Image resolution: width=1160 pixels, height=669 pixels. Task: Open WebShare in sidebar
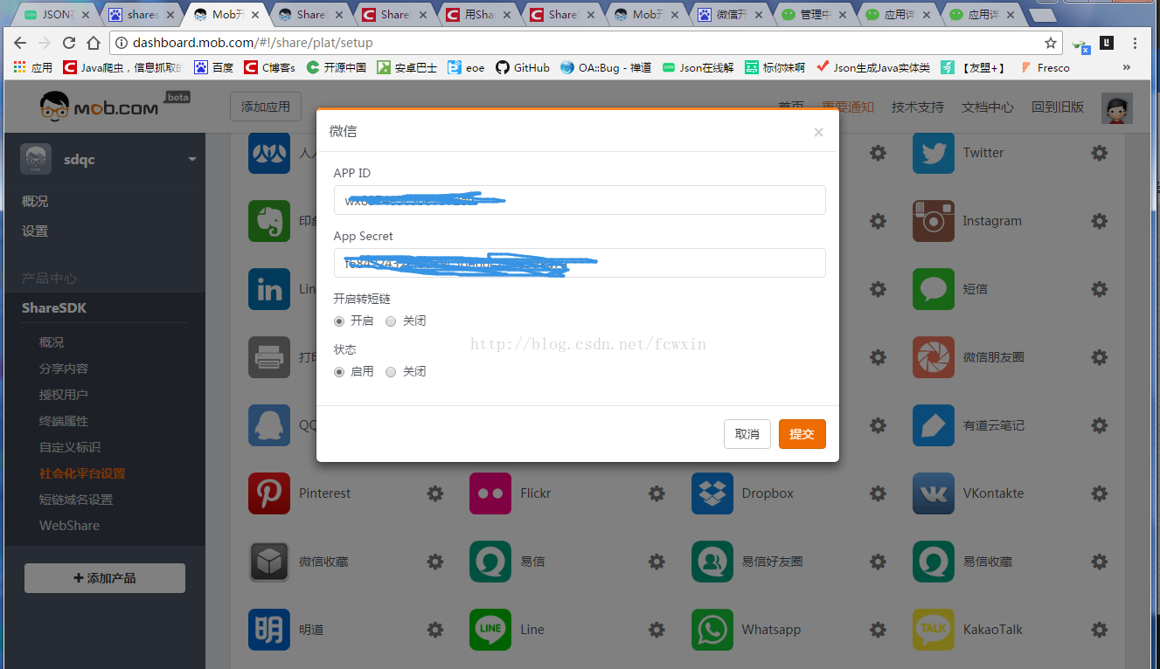pos(69,526)
